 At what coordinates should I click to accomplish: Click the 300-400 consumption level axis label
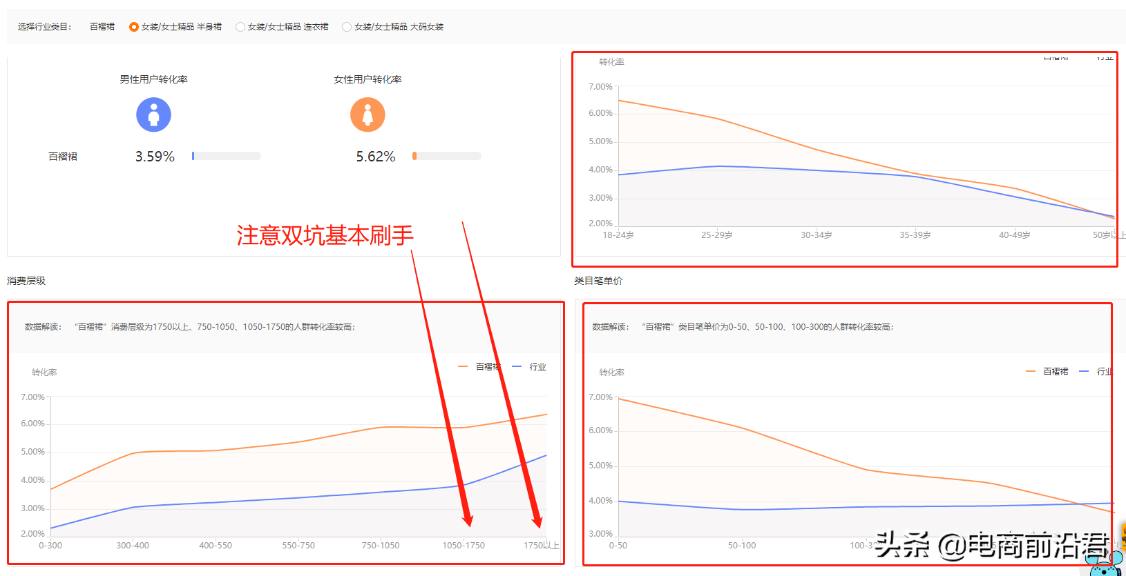pos(133,546)
